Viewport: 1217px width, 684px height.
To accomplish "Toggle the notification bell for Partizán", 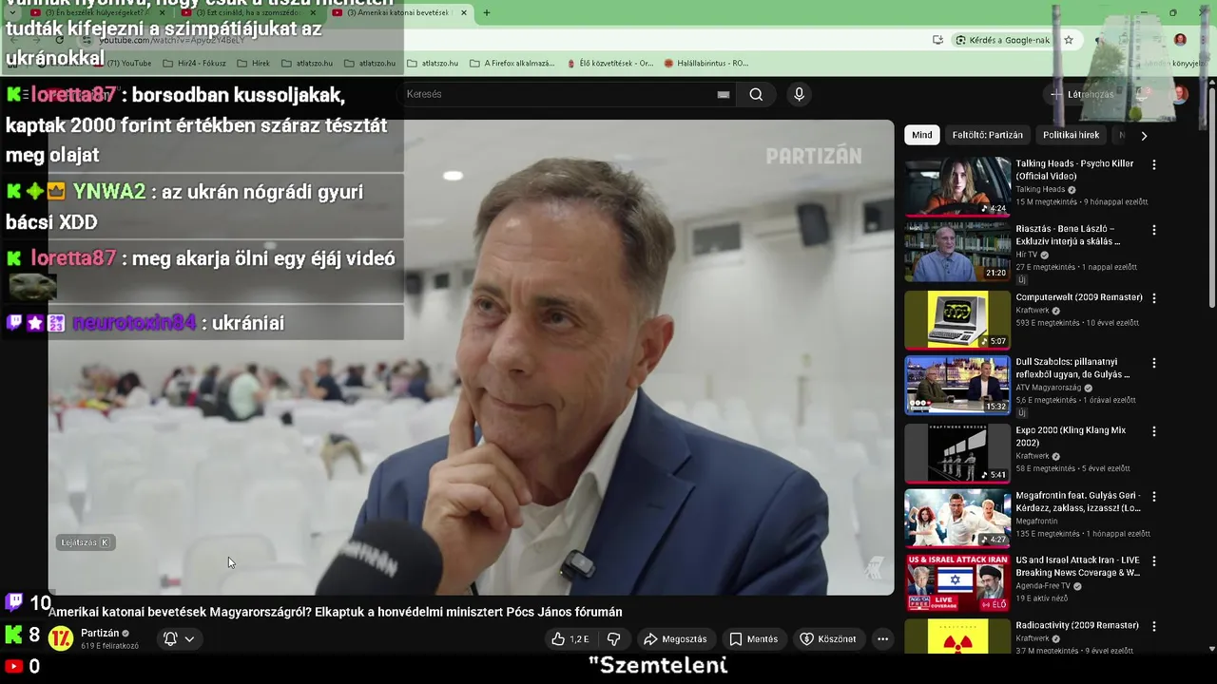I will coord(170,639).
